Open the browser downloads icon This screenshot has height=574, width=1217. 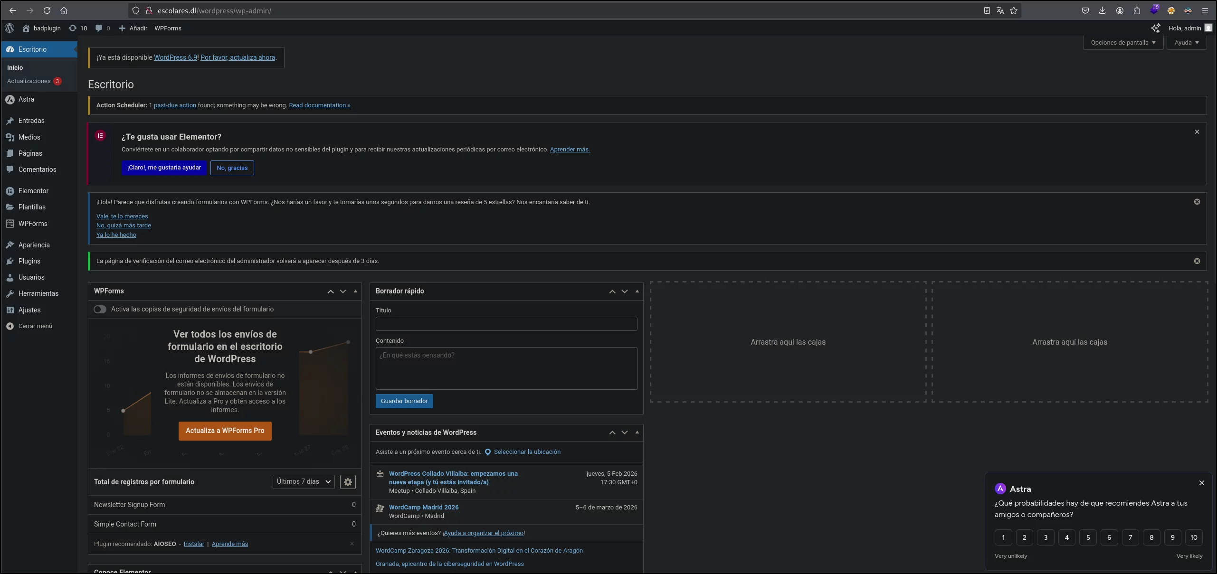(x=1102, y=10)
